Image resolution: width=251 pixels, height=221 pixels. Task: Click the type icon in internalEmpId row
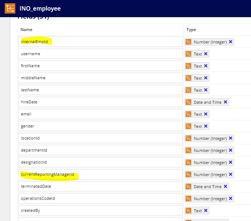[x=188, y=42]
